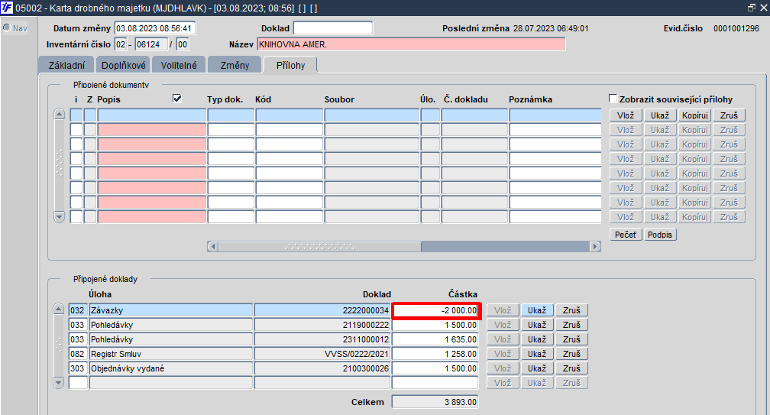Click left arrow of horizontal scrollbar
Image resolution: width=770 pixels, height=415 pixels.
tap(212, 247)
